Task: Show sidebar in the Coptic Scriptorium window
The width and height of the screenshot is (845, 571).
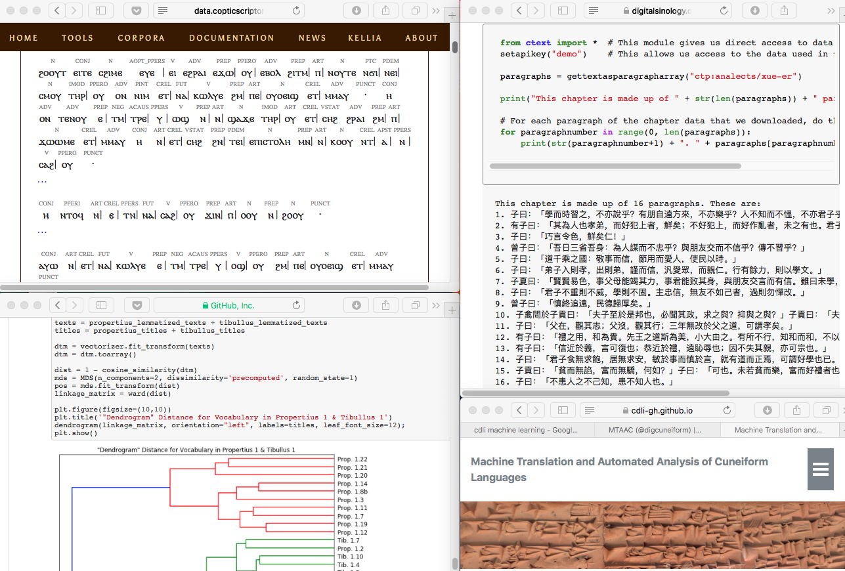Action: click(x=100, y=11)
